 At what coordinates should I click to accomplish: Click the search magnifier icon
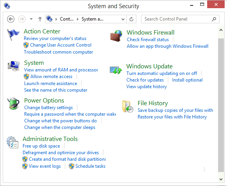(214, 19)
